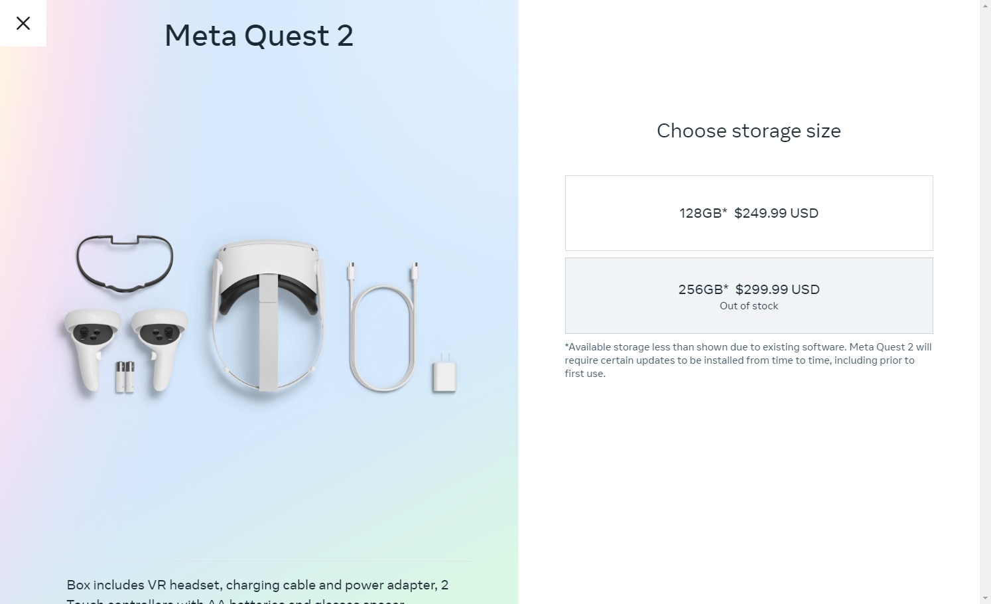Click the scrollbar up arrow
Image resolution: width=991 pixels, height=604 pixels.
tap(985, 5)
